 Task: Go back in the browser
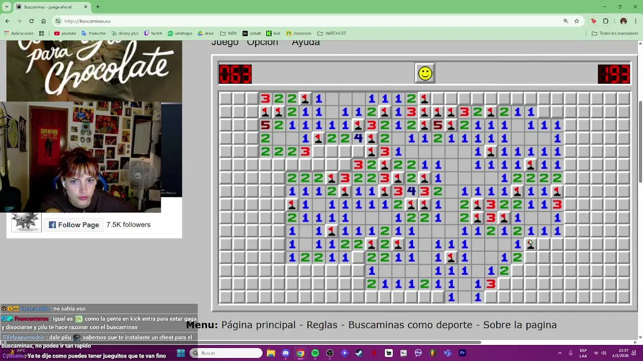tap(7, 21)
